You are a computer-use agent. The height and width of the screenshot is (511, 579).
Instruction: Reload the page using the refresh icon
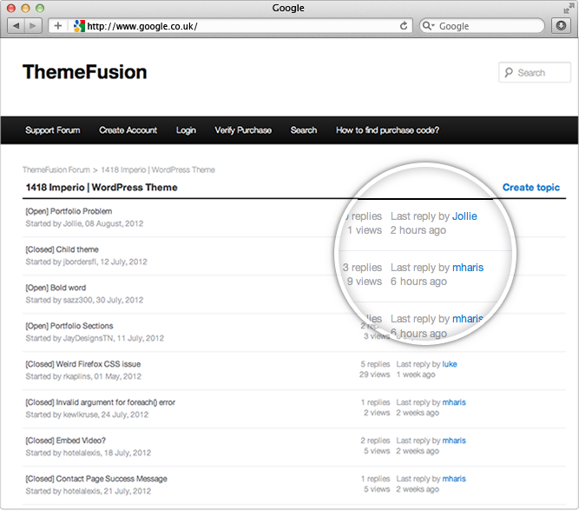tap(404, 26)
